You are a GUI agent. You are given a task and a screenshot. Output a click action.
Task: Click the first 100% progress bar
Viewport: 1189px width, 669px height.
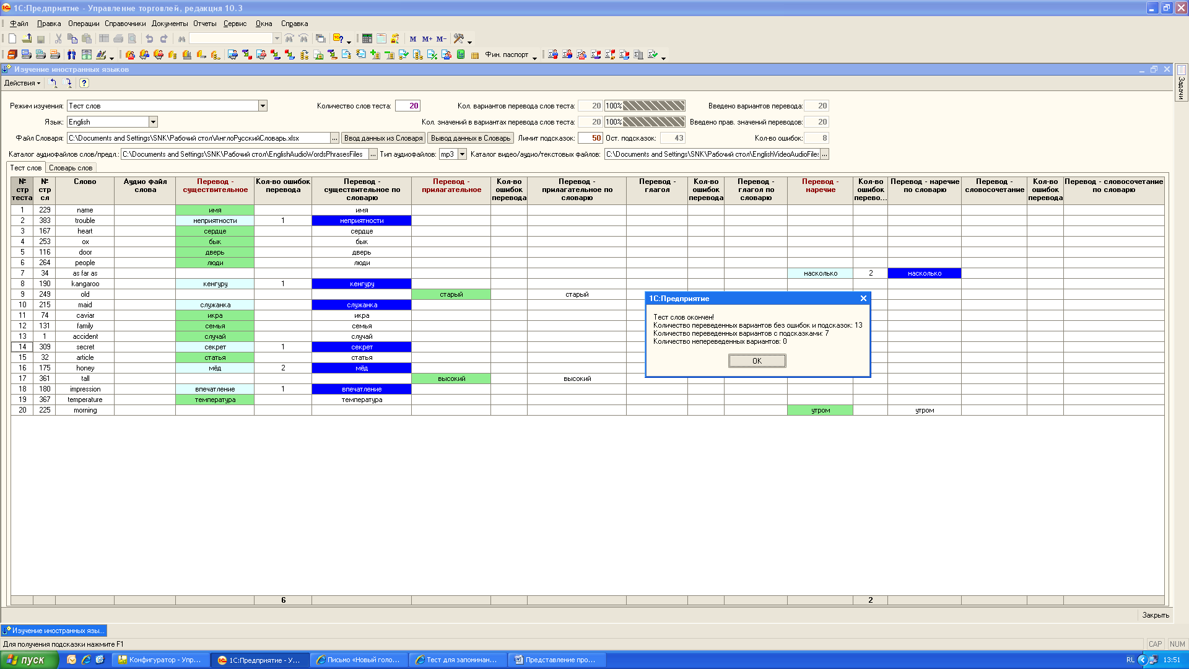[645, 106]
